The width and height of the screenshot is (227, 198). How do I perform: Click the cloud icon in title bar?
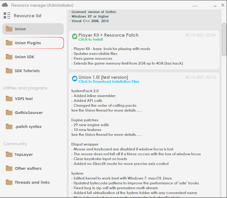(5, 5)
